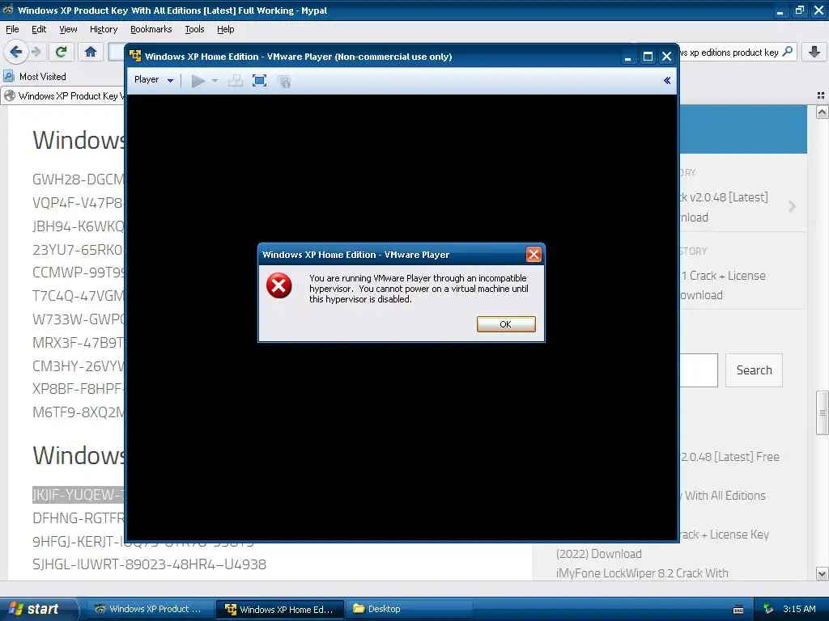Open the sidebar chevron next to v2.0.48 link
The width and height of the screenshot is (829, 621).
792,206
